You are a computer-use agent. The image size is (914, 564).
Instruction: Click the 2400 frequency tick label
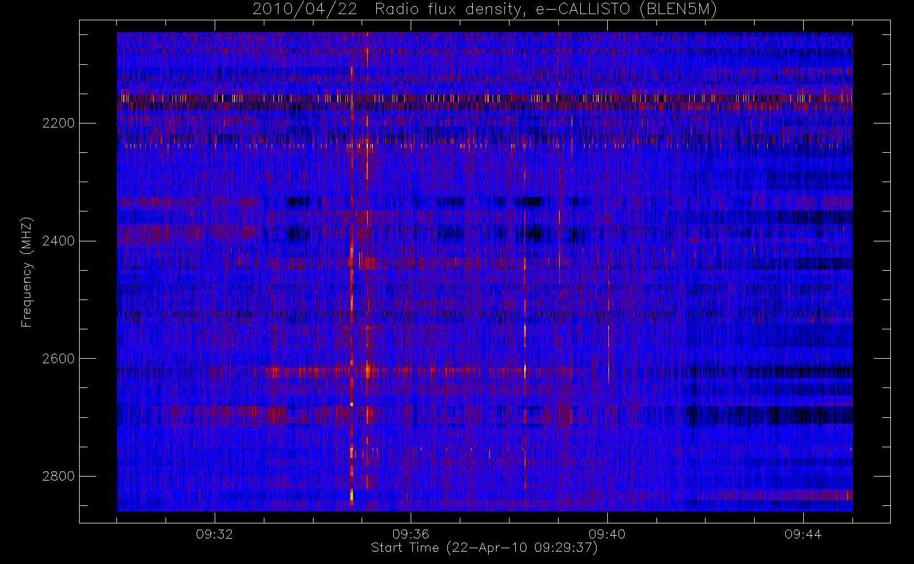(x=58, y=241)
